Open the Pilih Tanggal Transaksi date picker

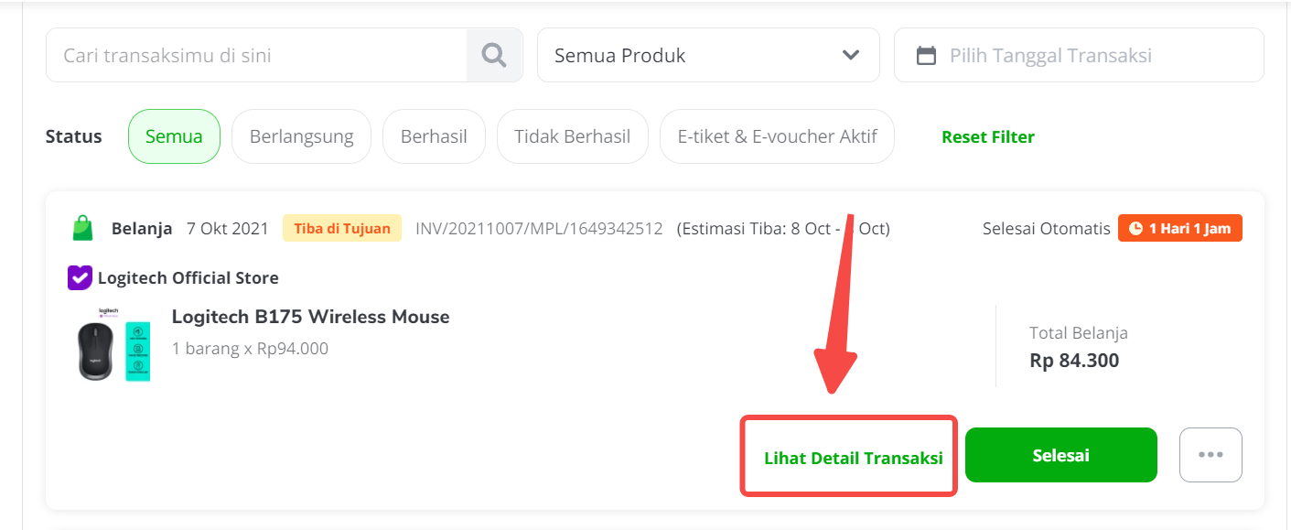(x=1079, y=55)
